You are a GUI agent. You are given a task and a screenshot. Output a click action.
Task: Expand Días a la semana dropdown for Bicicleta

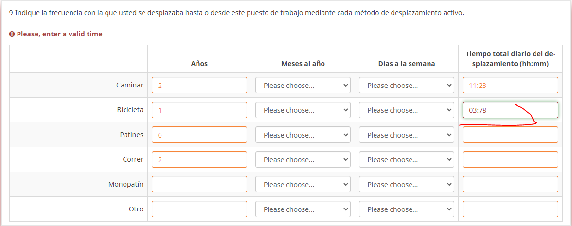(x=406, y=110)
